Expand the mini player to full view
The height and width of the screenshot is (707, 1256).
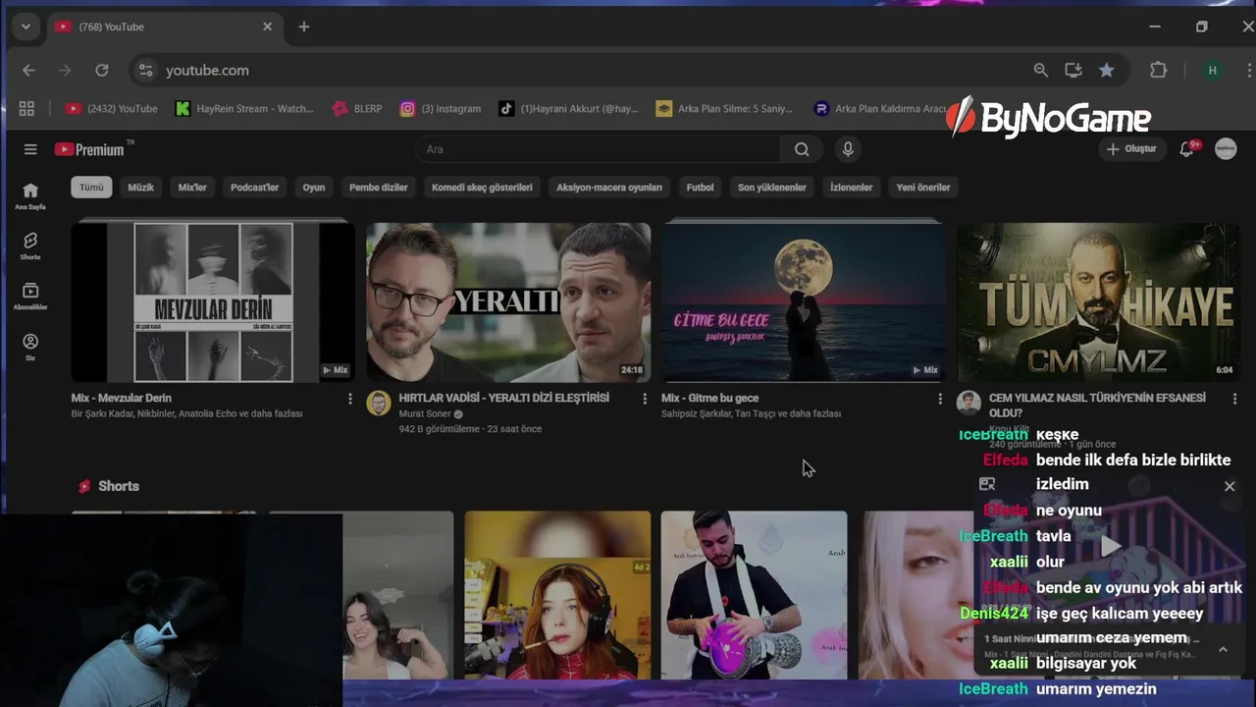(987, 484)
